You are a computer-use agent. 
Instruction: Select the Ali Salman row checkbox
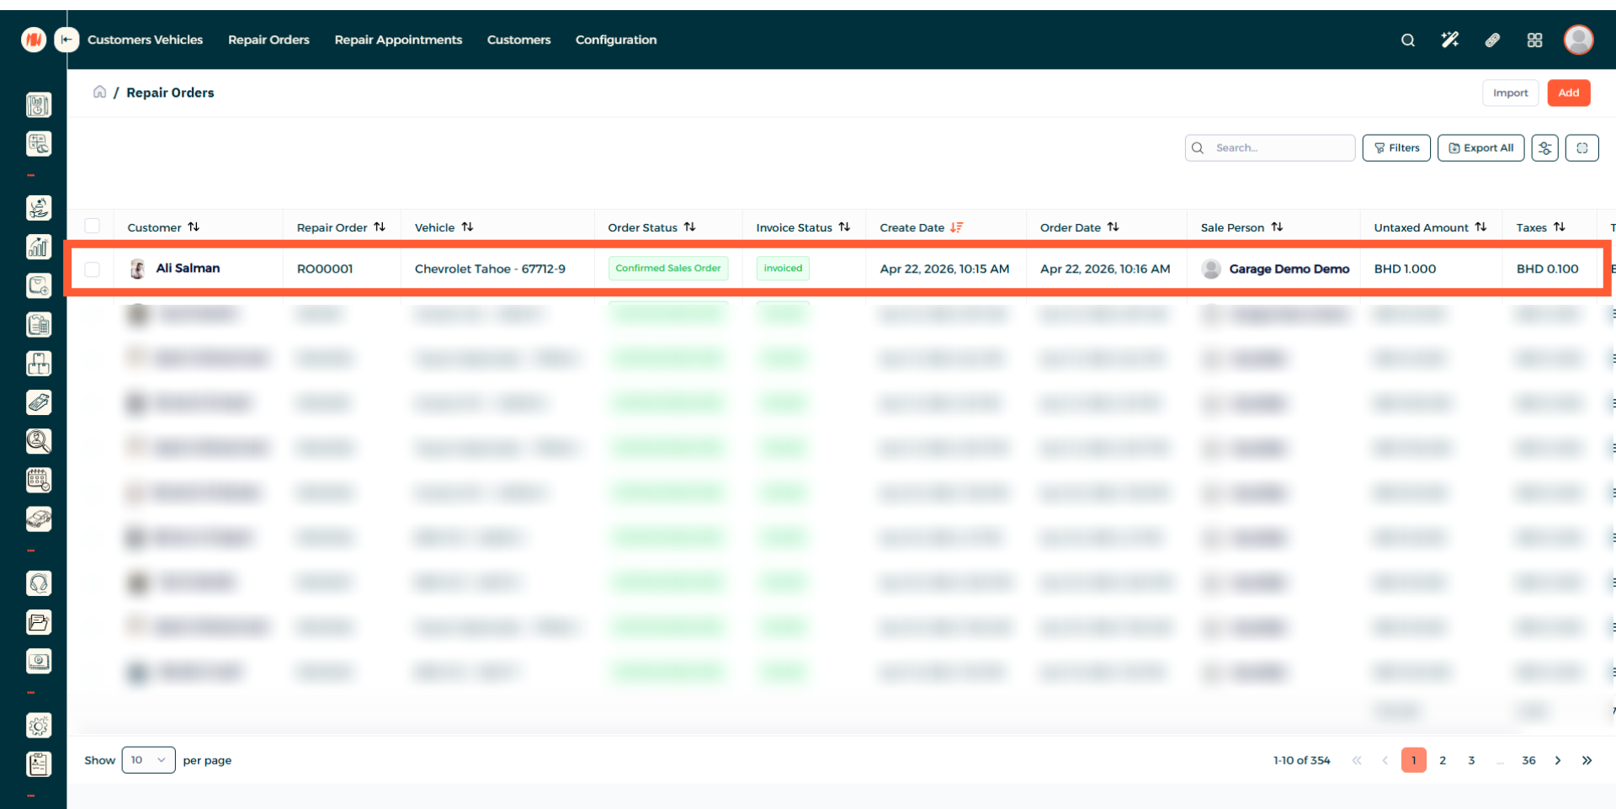pyautogui.click(x=93, y=269)
